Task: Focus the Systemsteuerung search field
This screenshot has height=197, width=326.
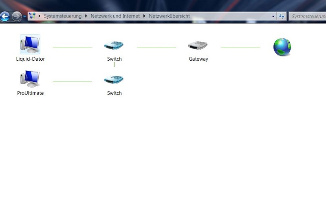Action: 308,16
